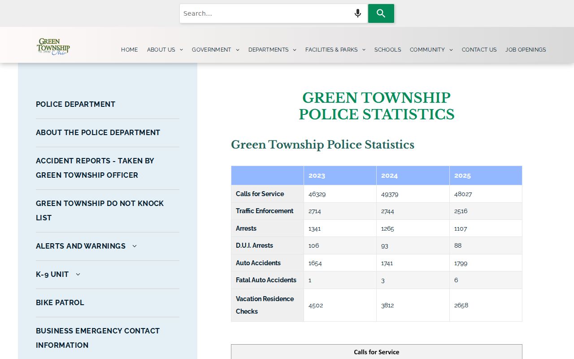Expand the Facilities & Parks chevron
This screenshot has height=359, width=574.
364,50
